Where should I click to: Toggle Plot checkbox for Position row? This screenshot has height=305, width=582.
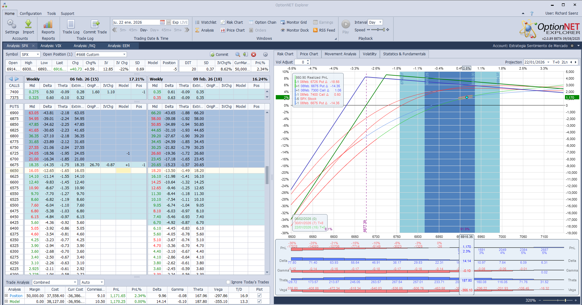coord(259,296)
